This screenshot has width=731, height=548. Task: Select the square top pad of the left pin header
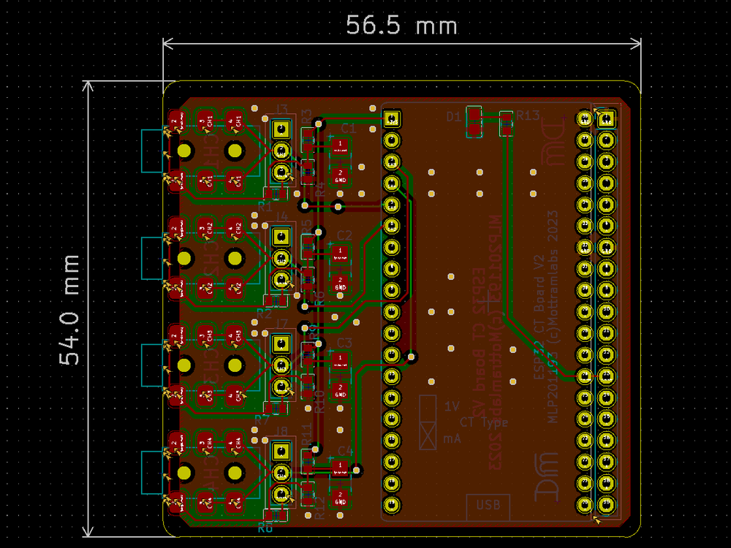click(392, 118)
